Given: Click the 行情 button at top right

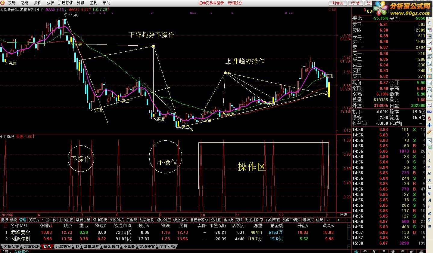Looking at the screenshot, I should point(356,3).
